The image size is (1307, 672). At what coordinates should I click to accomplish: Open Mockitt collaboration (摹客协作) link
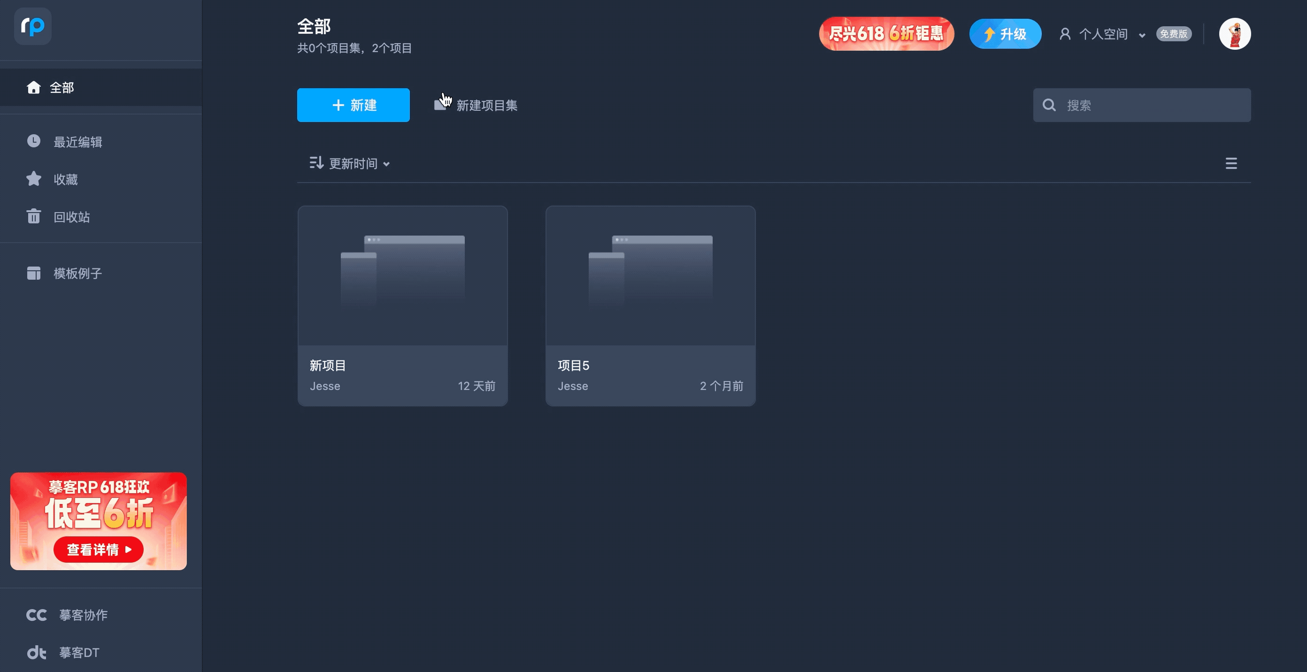pos(83,615)
